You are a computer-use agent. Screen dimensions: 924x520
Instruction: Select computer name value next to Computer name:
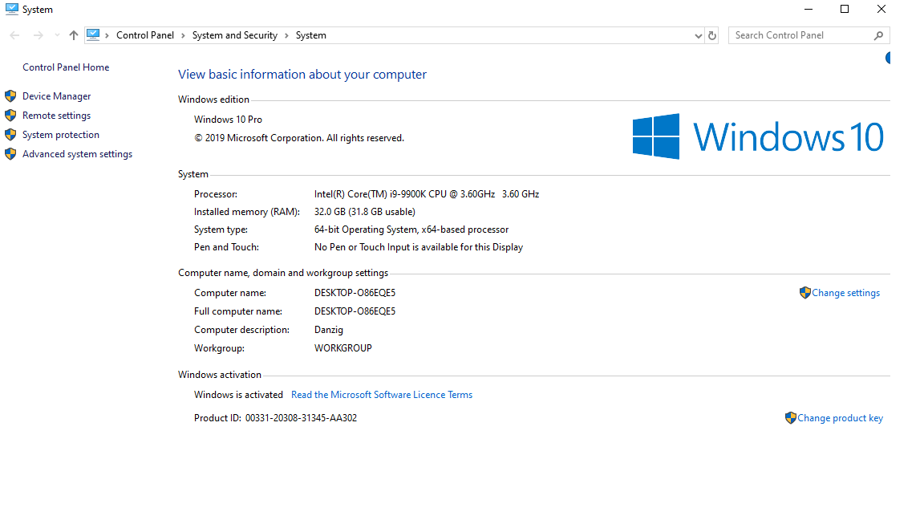click(355, 293)
